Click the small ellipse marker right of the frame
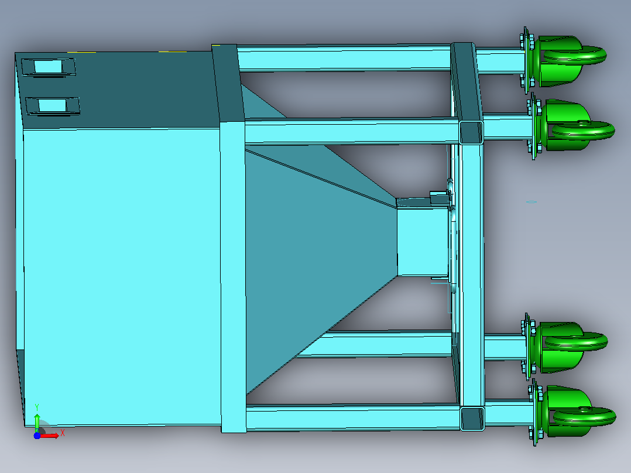Viewport: 631px width, 473px height. coord(531,202)
